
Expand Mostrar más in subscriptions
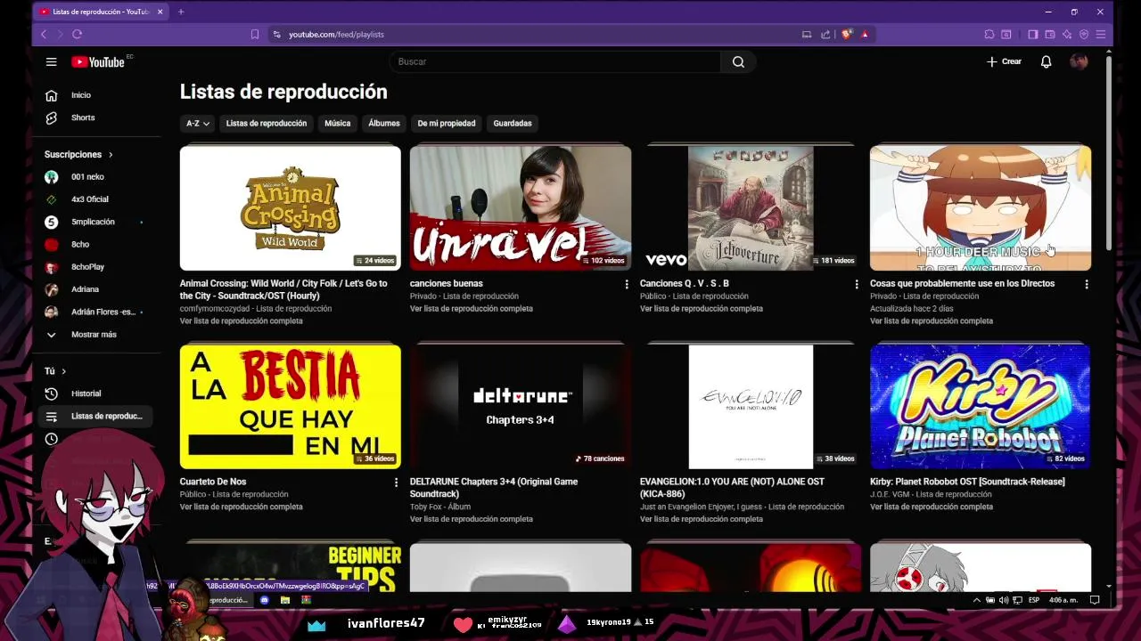(x=94, y=335)
